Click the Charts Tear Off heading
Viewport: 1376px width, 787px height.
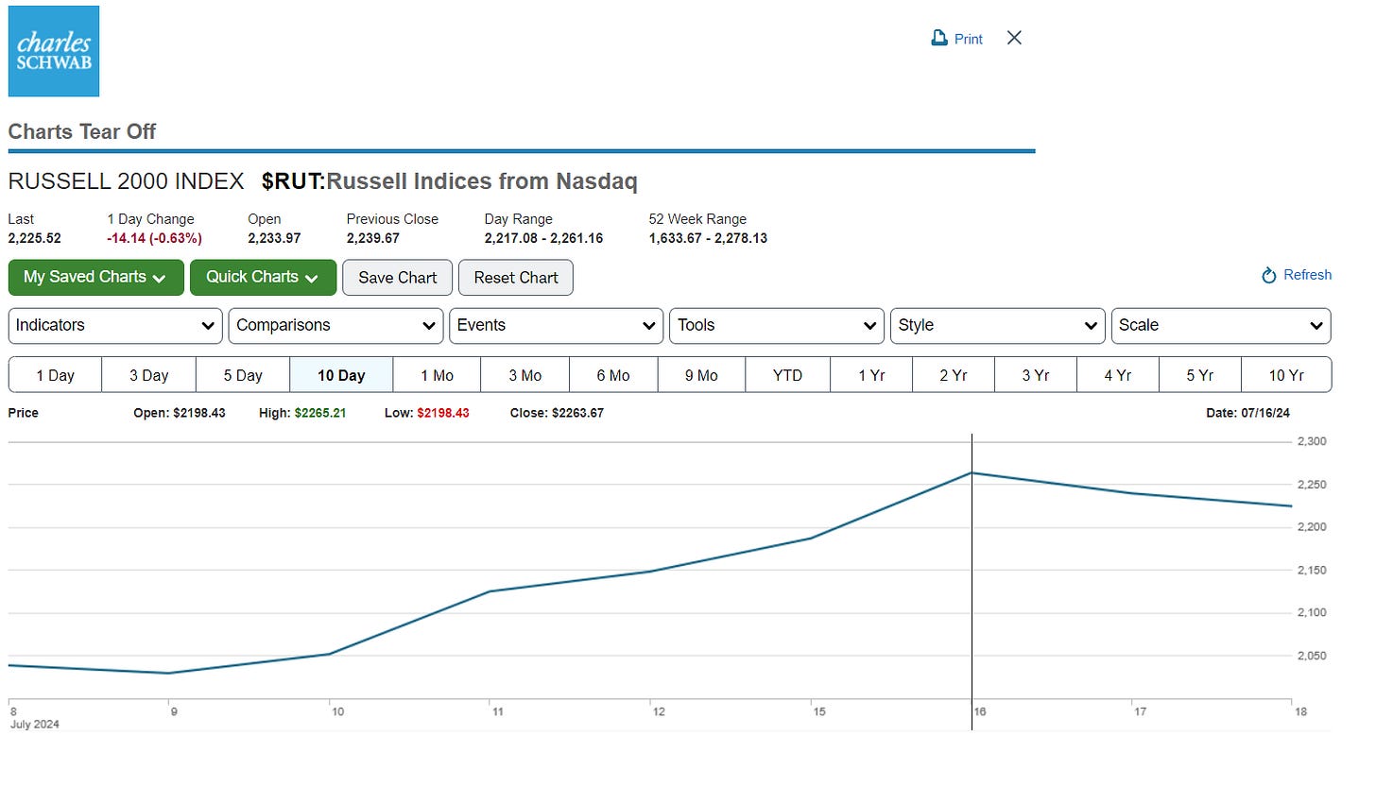pyautogui.click(x=82, y=131)
